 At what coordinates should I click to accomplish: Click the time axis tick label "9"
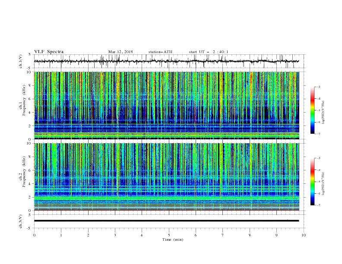(x=276, y=235)
